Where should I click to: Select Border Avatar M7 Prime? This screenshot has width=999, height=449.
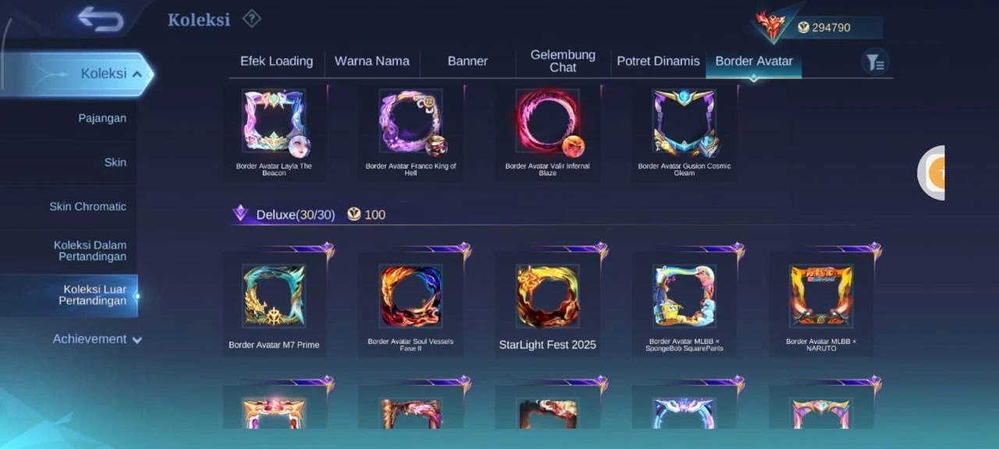point(274,302)
